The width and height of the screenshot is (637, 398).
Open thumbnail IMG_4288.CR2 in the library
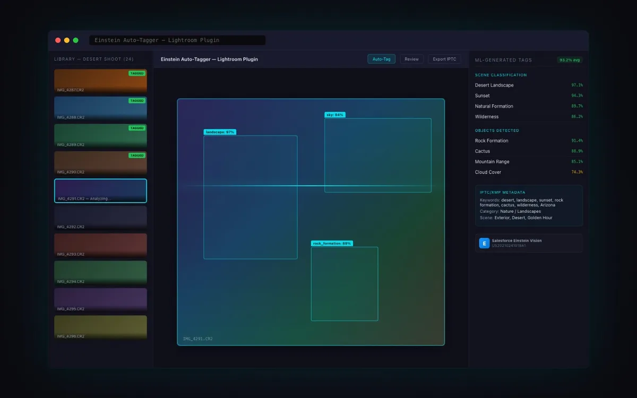tap(100, 108)
